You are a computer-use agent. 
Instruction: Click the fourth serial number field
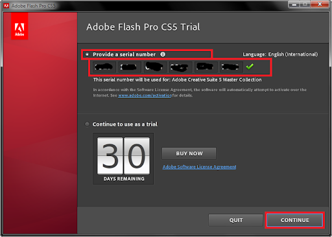pyautogui.click(x=180, y=67)
